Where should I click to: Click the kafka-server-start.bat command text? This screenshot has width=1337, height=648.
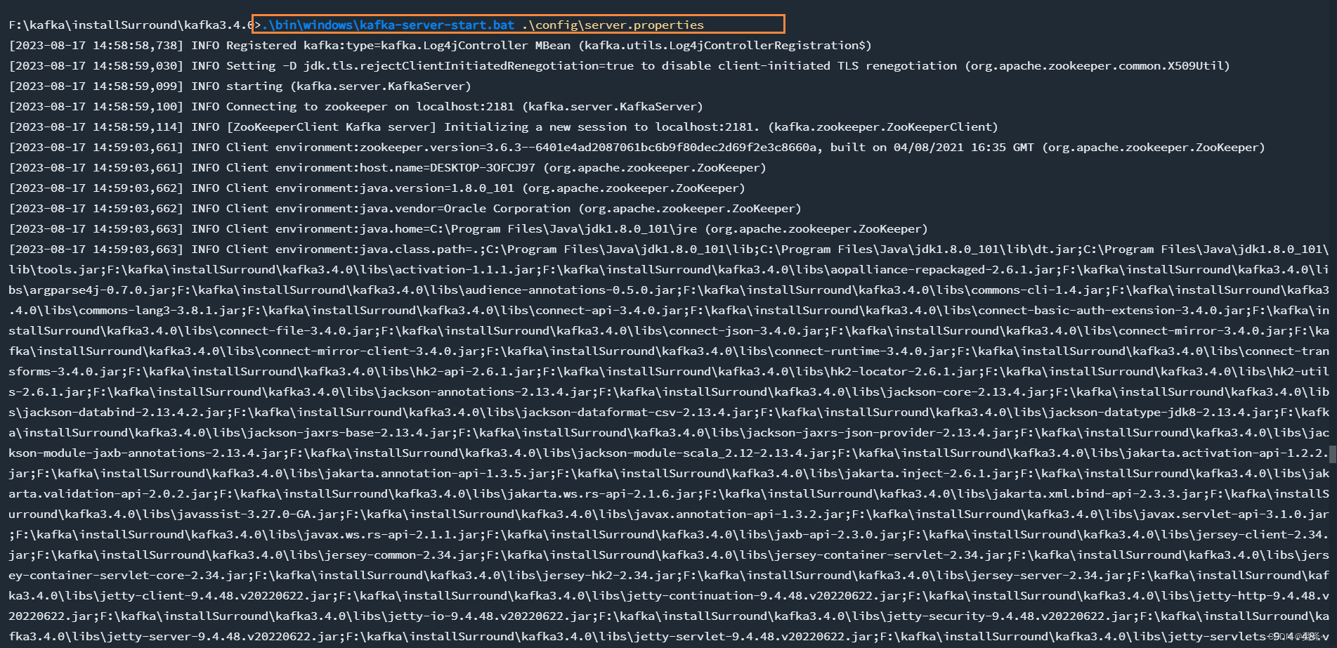point(388,25)
